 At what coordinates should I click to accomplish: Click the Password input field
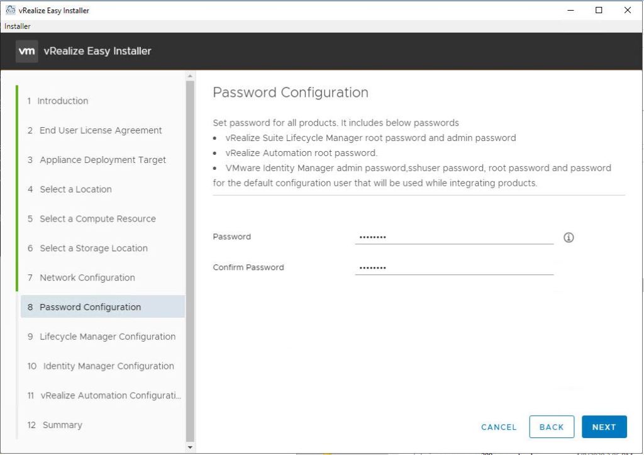[x=453, y=237]
